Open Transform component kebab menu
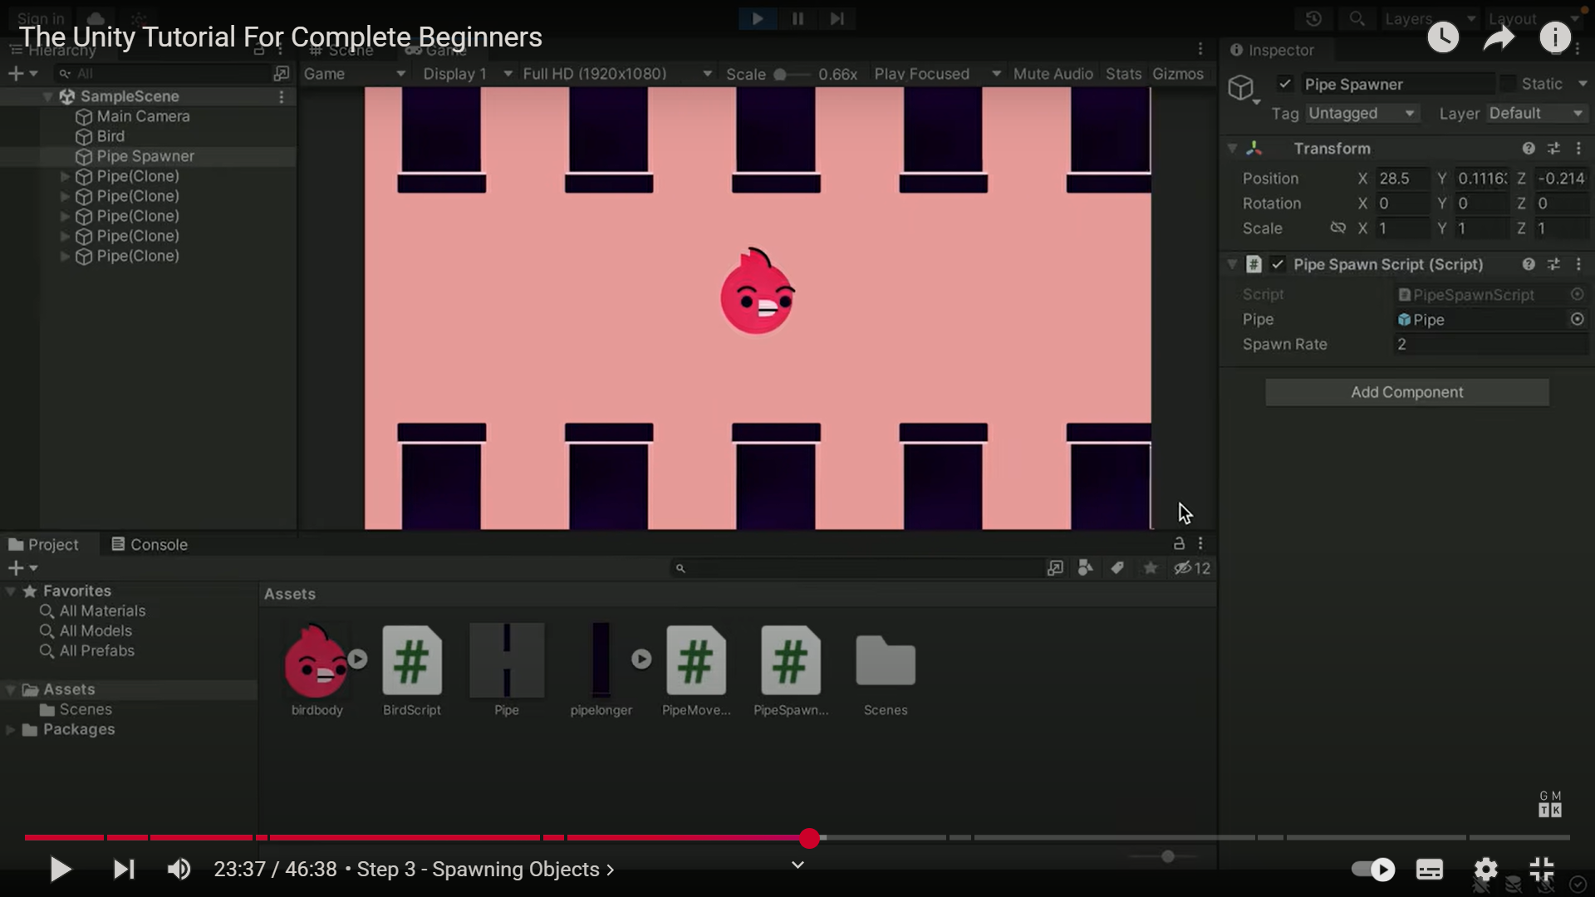The width and height of the screenshot is (1595, 897). [x=1578, y=149]
